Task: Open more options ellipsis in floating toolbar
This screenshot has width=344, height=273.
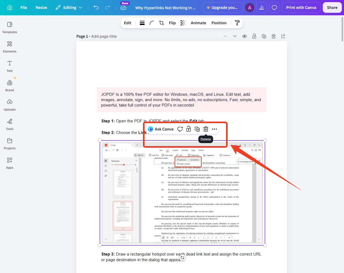Action: tap(214, 129)
